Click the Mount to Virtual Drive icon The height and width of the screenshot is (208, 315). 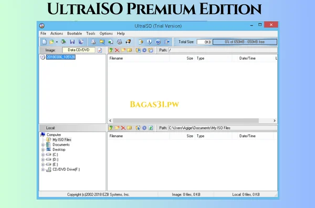[x=120, y=42]
